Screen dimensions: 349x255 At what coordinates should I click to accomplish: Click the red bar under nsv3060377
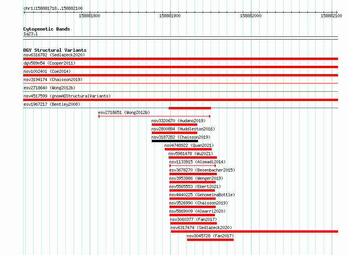[x=193, y=223]
